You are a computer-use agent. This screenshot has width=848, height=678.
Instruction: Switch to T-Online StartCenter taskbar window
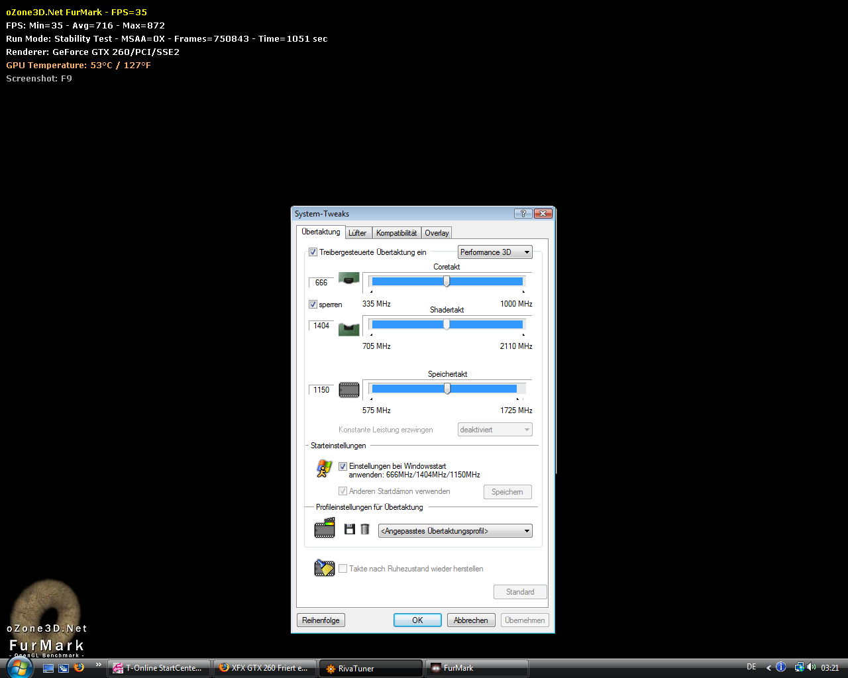(159, 668)
